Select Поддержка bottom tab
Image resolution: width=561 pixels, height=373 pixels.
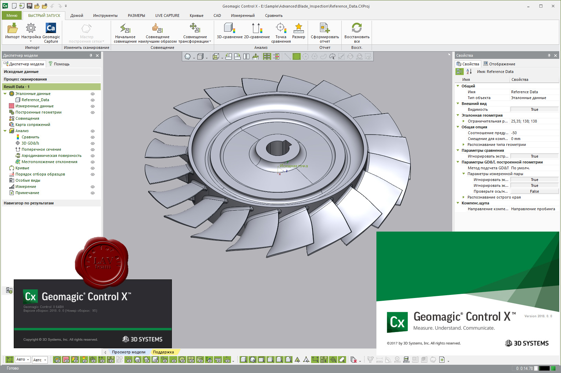(164, 352)
